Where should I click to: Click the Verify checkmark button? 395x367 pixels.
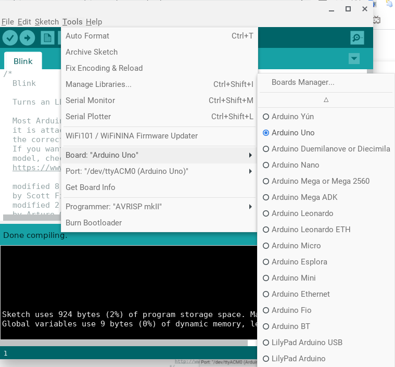pos(10,38)
